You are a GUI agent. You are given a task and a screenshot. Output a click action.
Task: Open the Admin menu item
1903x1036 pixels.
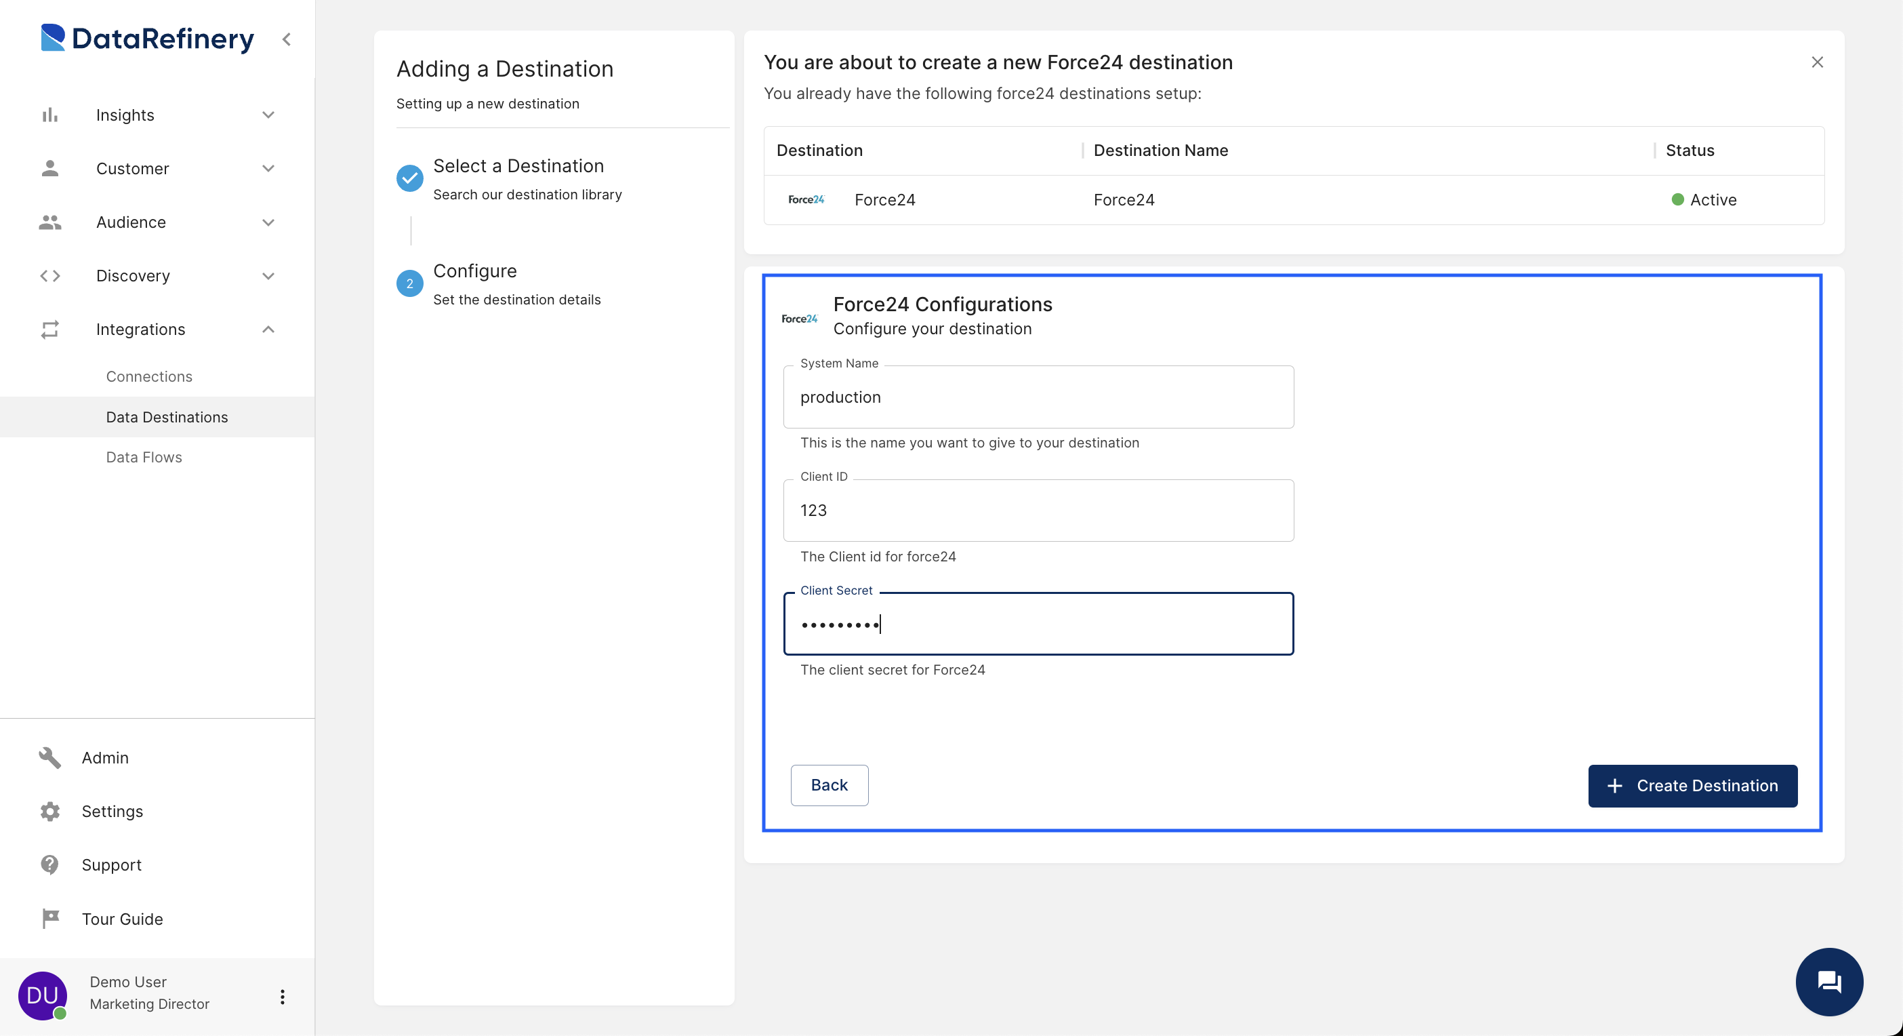coord(105,757)
